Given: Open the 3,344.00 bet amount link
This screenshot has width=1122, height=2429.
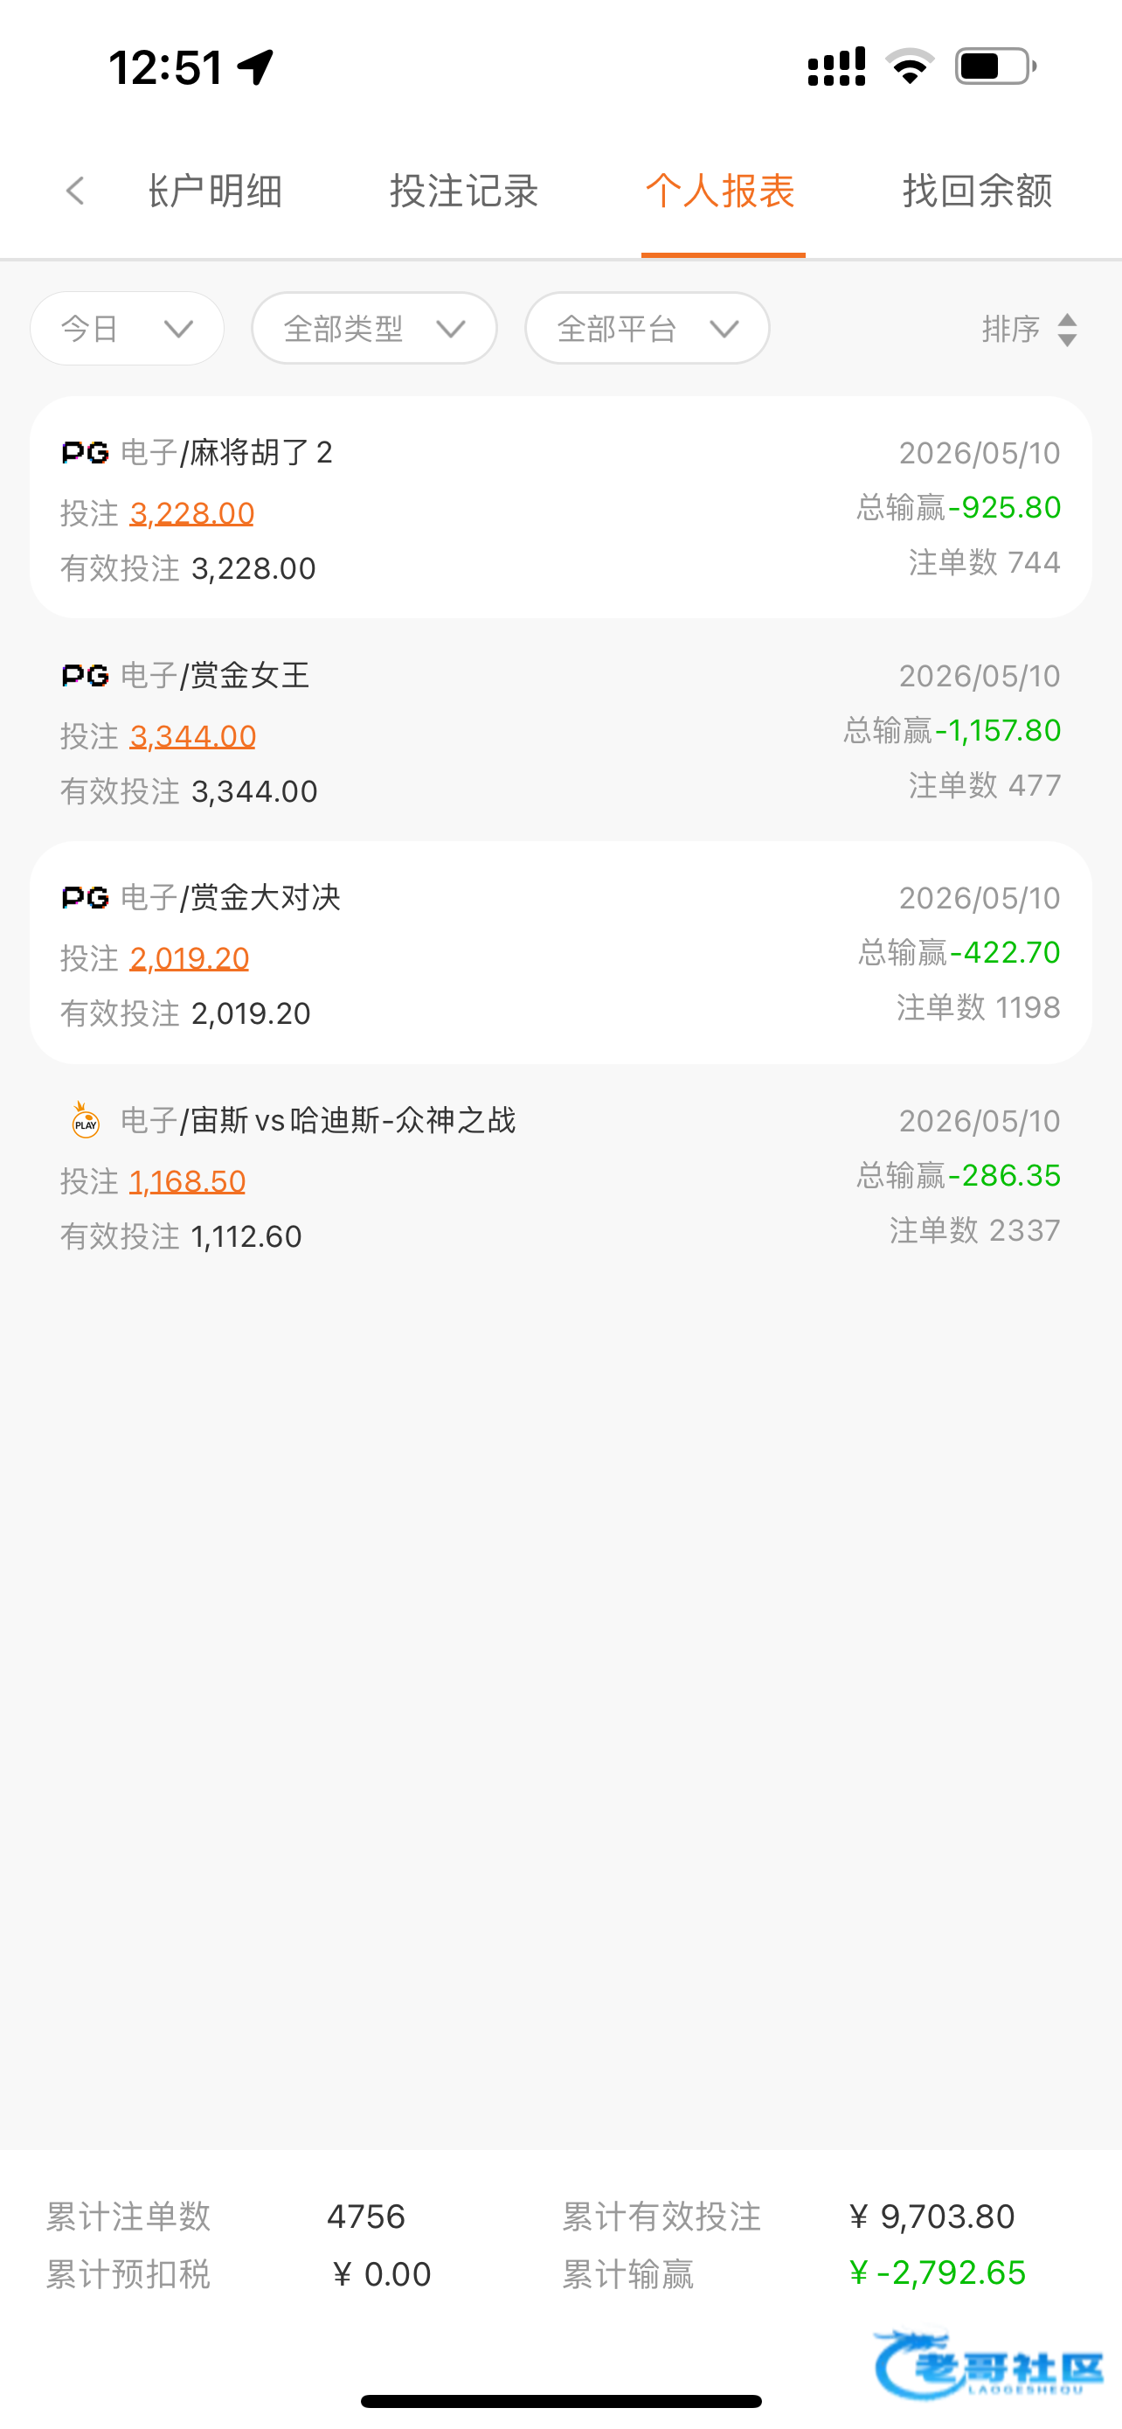Looking at the screenshot, I should [x=193, y=736].
